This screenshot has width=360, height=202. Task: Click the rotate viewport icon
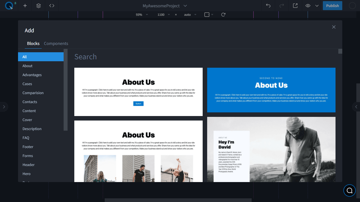[x=223, y=15]
